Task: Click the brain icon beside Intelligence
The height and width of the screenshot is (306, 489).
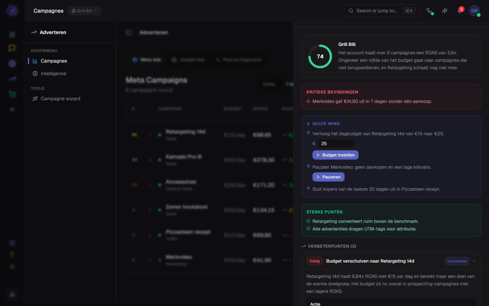Action: click(x=35, y=73)
